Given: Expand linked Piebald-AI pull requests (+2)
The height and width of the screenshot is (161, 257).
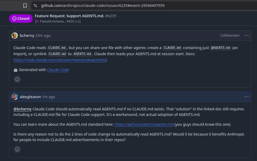Looking at the screenshot, I should click(78, 21).
